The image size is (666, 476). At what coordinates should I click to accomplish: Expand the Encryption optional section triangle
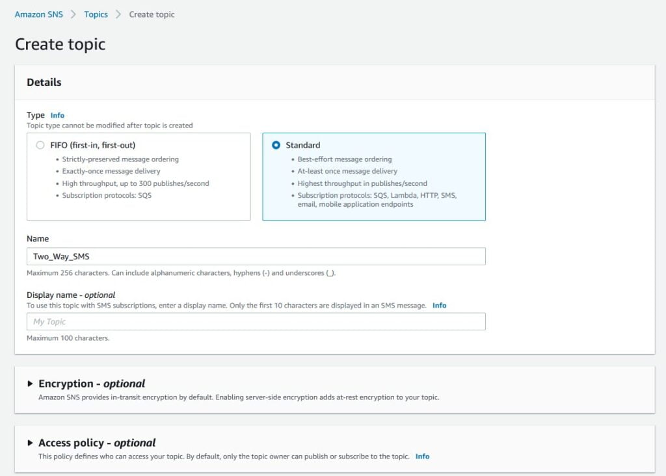click(30, 384)
